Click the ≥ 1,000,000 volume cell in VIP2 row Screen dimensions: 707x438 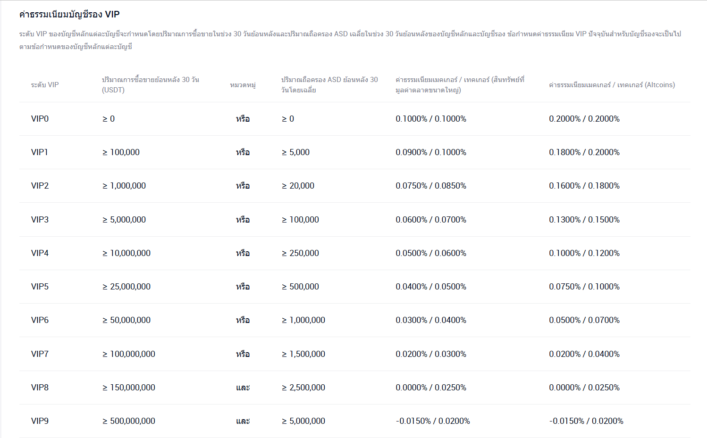coord(124,186)
